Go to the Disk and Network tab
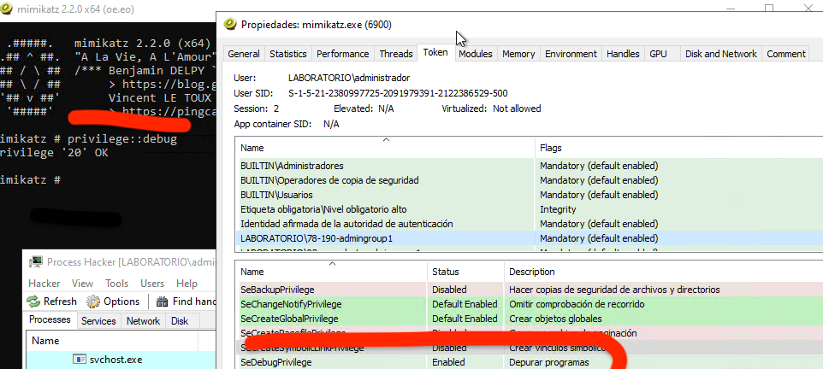The height and width of the screenshot is (369, 823). pyautogui.click(x=720, y=54)
